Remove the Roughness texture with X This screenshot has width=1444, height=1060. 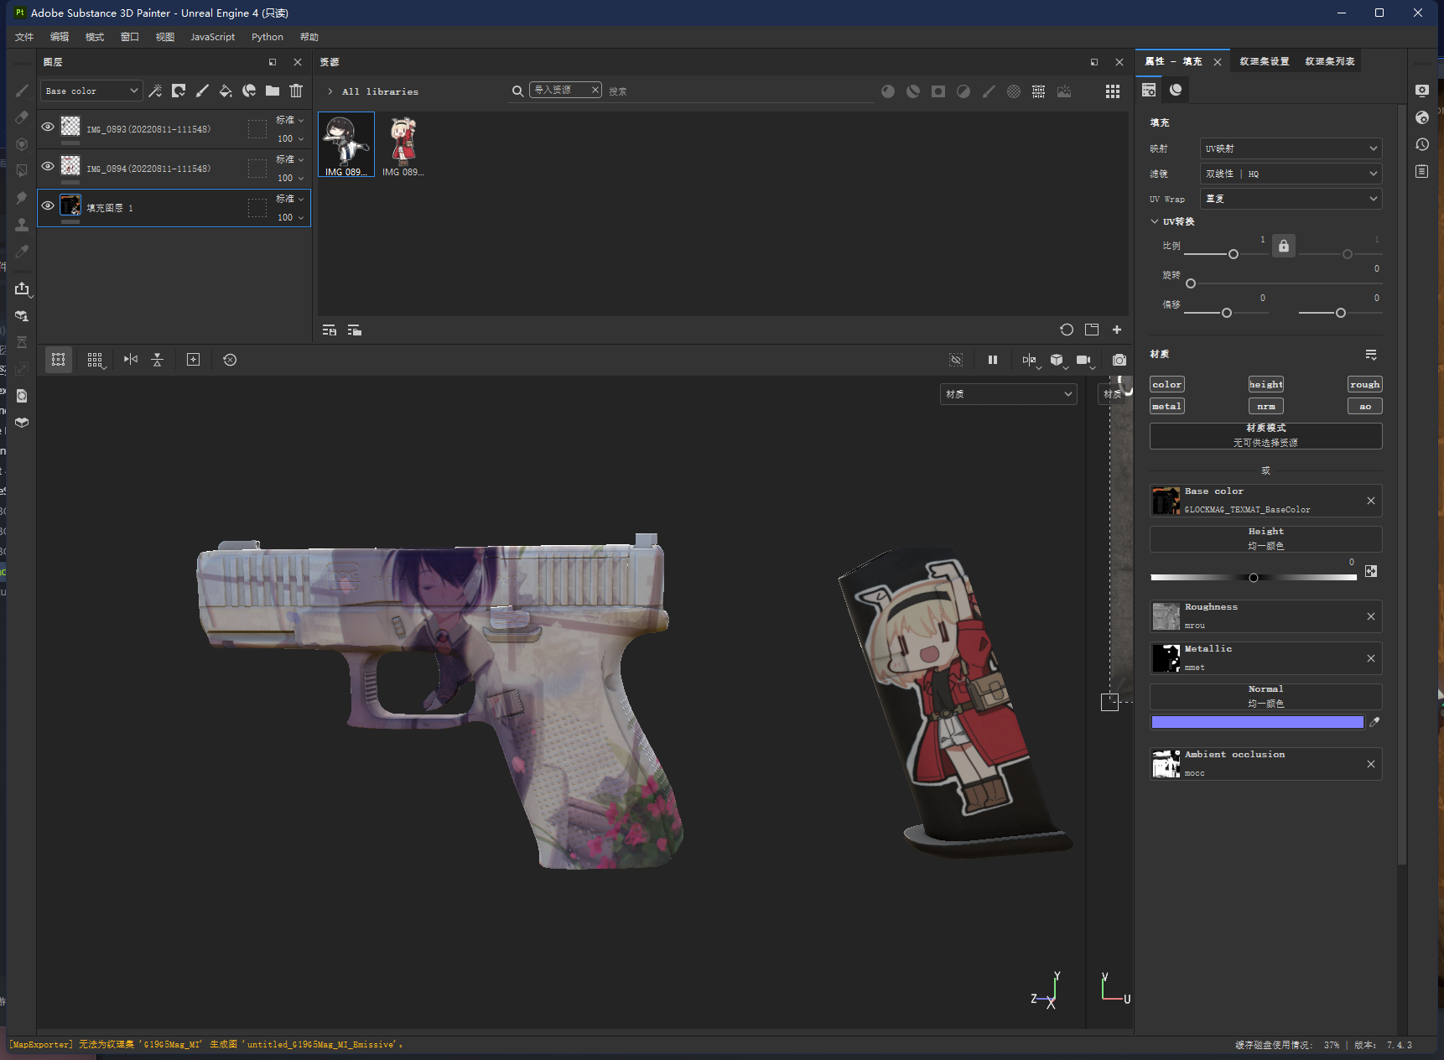coord(1371,616)
